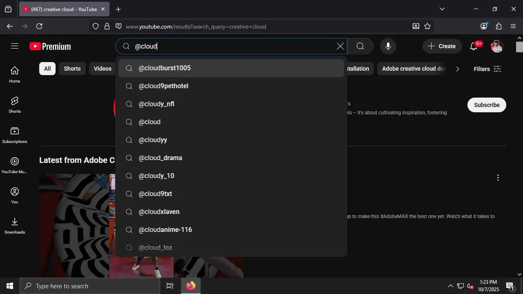This screenshot has height=294, width=523.
Task: Subscribe to the Adobe channel
Action: click(x=487, y=105)
